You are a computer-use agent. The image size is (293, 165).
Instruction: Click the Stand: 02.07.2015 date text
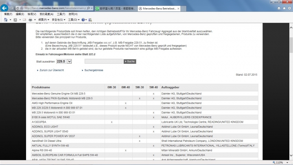click(246, 75)
